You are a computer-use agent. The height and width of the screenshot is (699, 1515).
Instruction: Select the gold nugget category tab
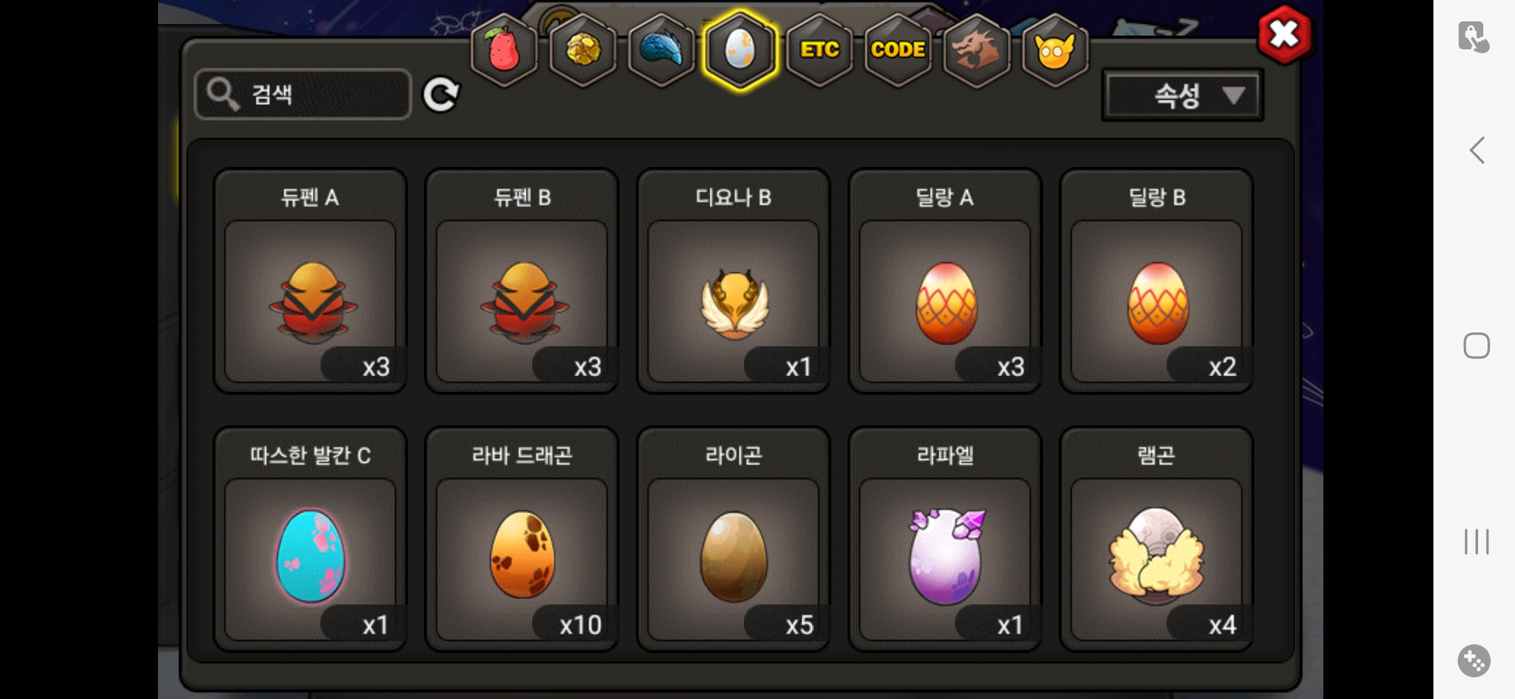tap(583, 50)
